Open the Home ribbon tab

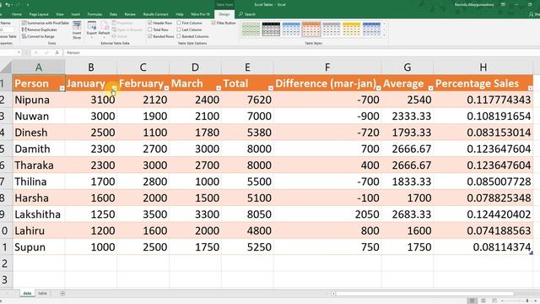point(17,14)
